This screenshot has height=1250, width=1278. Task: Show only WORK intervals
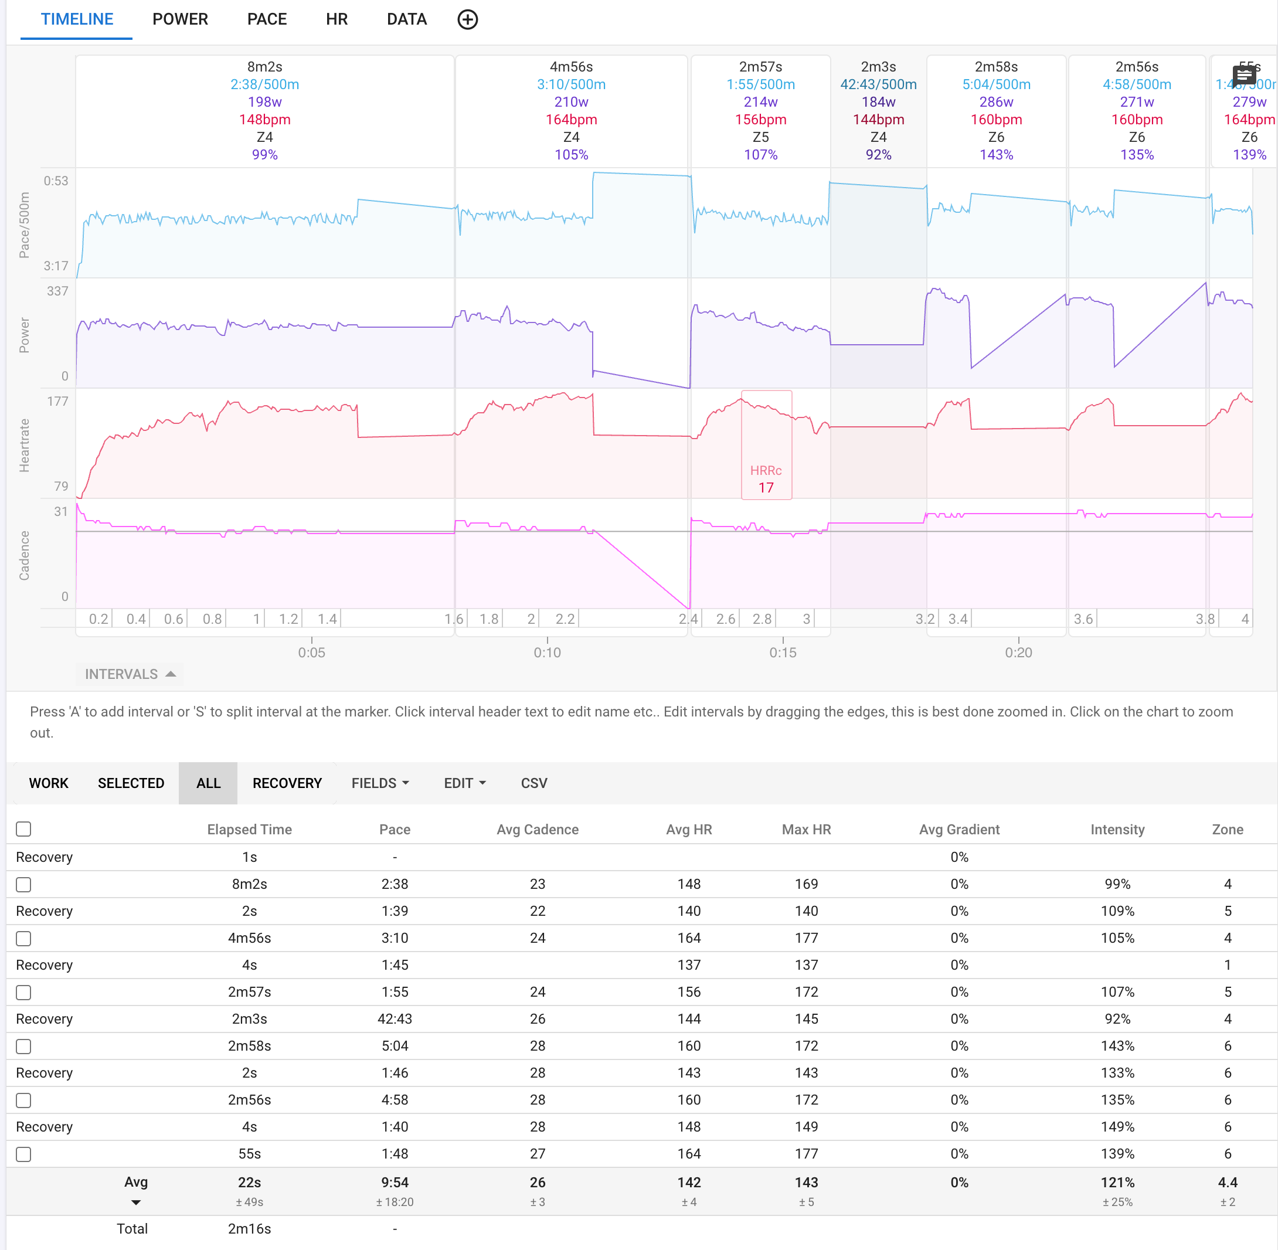click(49, 783)
